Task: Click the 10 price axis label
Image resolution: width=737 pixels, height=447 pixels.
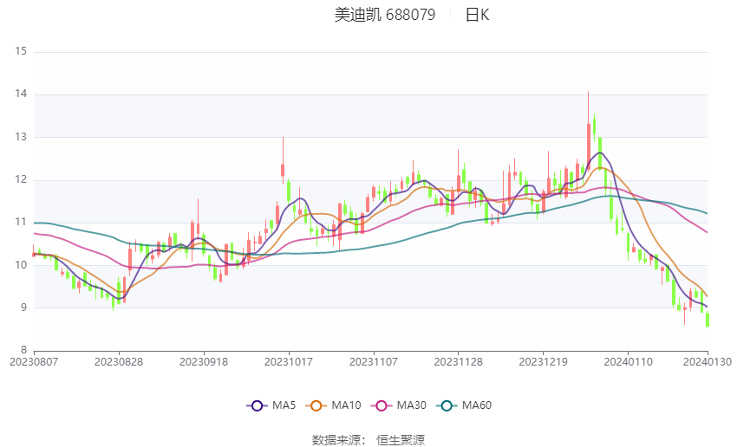Action: pyautogui.click(x=21, y=265)
